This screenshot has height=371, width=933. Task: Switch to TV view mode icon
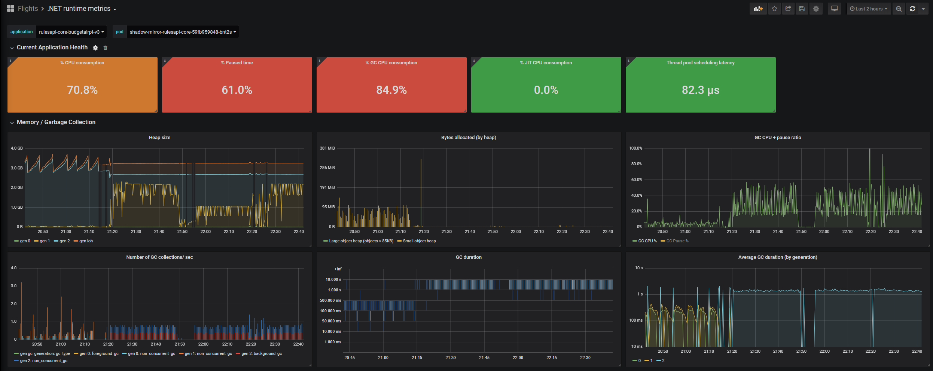834,9
